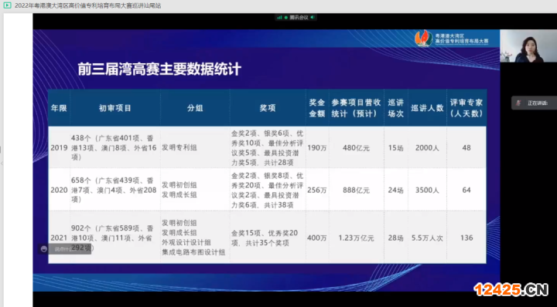Click the 初审项目 column header
Image resolution: width=557 pixels, height=307 pixels.
115,108
